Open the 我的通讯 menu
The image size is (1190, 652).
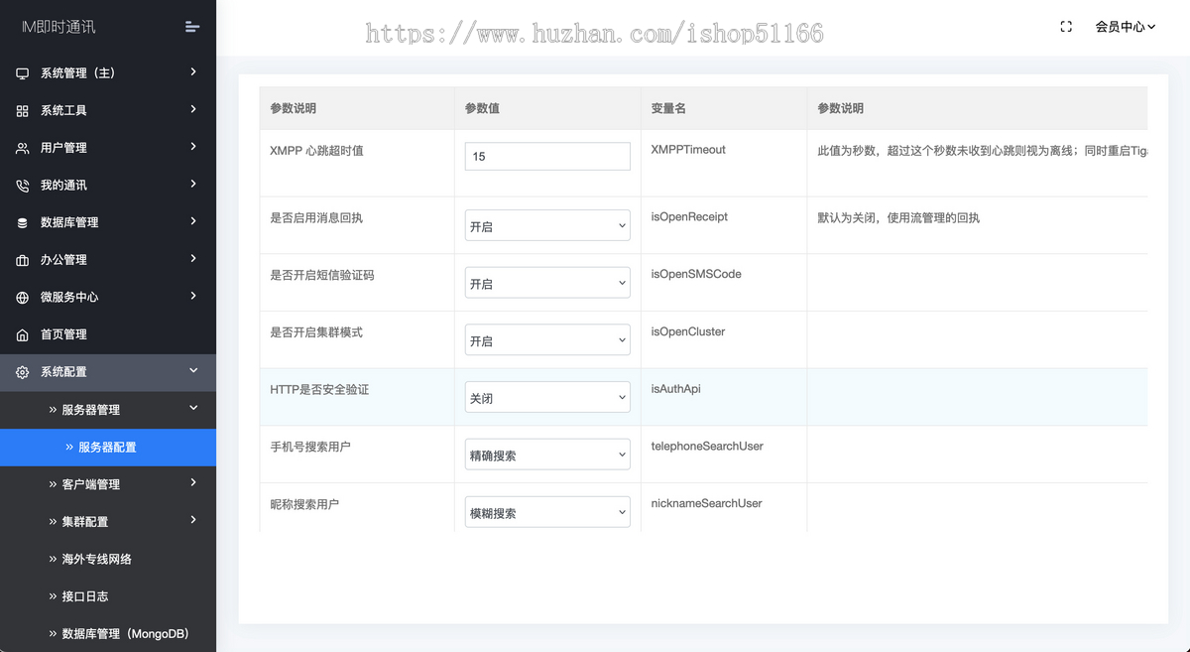tap(108, 186)
